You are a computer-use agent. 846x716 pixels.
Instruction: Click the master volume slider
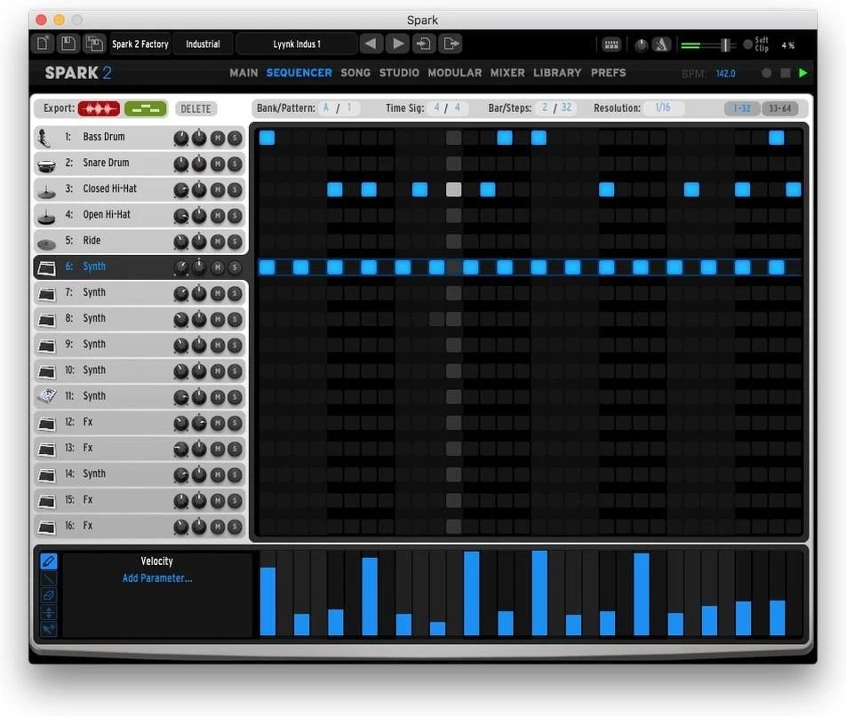709,45
